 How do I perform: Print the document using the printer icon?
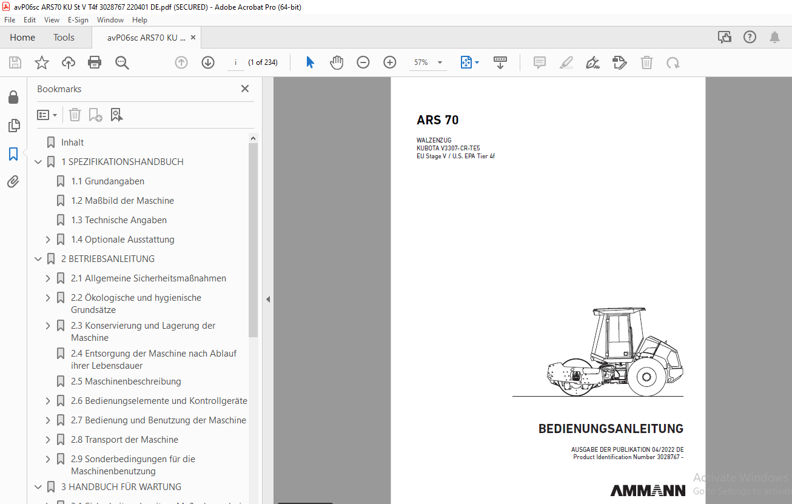tap(95, 62)
